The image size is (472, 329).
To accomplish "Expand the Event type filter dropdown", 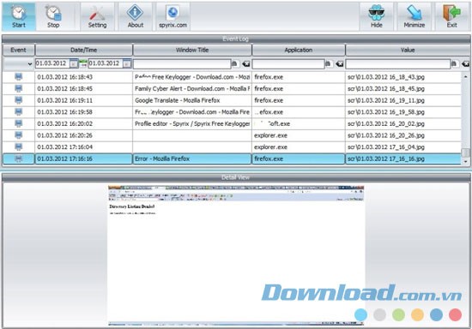I will tap(30, 64).
